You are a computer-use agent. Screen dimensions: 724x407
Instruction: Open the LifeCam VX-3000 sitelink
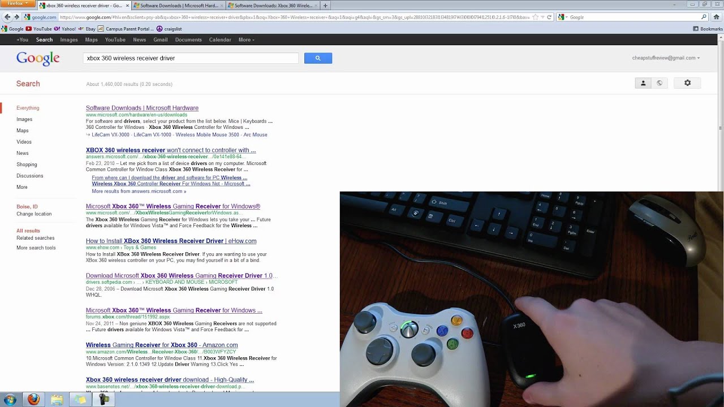pyautogui.click(x=110, y=135)
